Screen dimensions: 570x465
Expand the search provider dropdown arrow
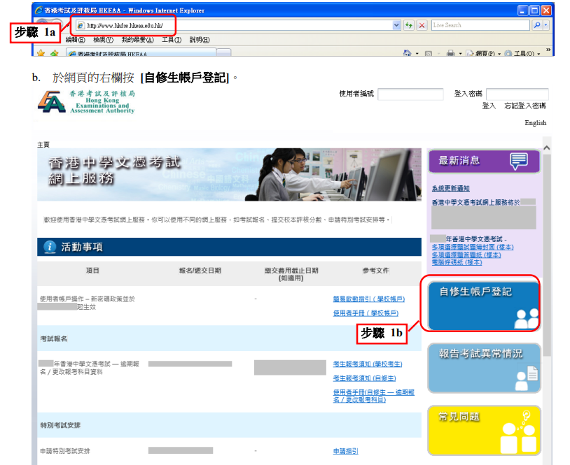pos(545,25)
